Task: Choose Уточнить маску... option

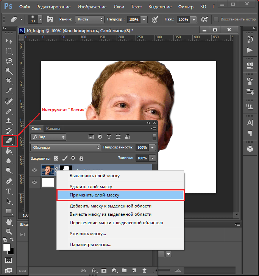Action: [120, 234]
